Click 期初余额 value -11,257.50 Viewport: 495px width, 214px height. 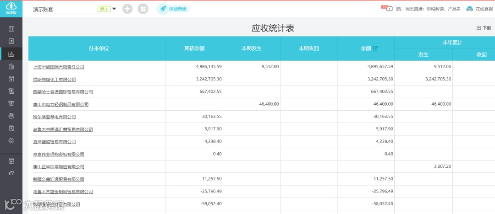211,179
